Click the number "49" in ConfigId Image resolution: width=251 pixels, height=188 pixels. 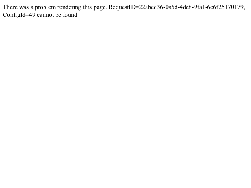coord(32,15)
